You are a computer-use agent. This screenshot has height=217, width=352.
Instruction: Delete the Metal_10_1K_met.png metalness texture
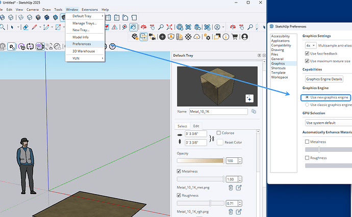pos(231,187)
